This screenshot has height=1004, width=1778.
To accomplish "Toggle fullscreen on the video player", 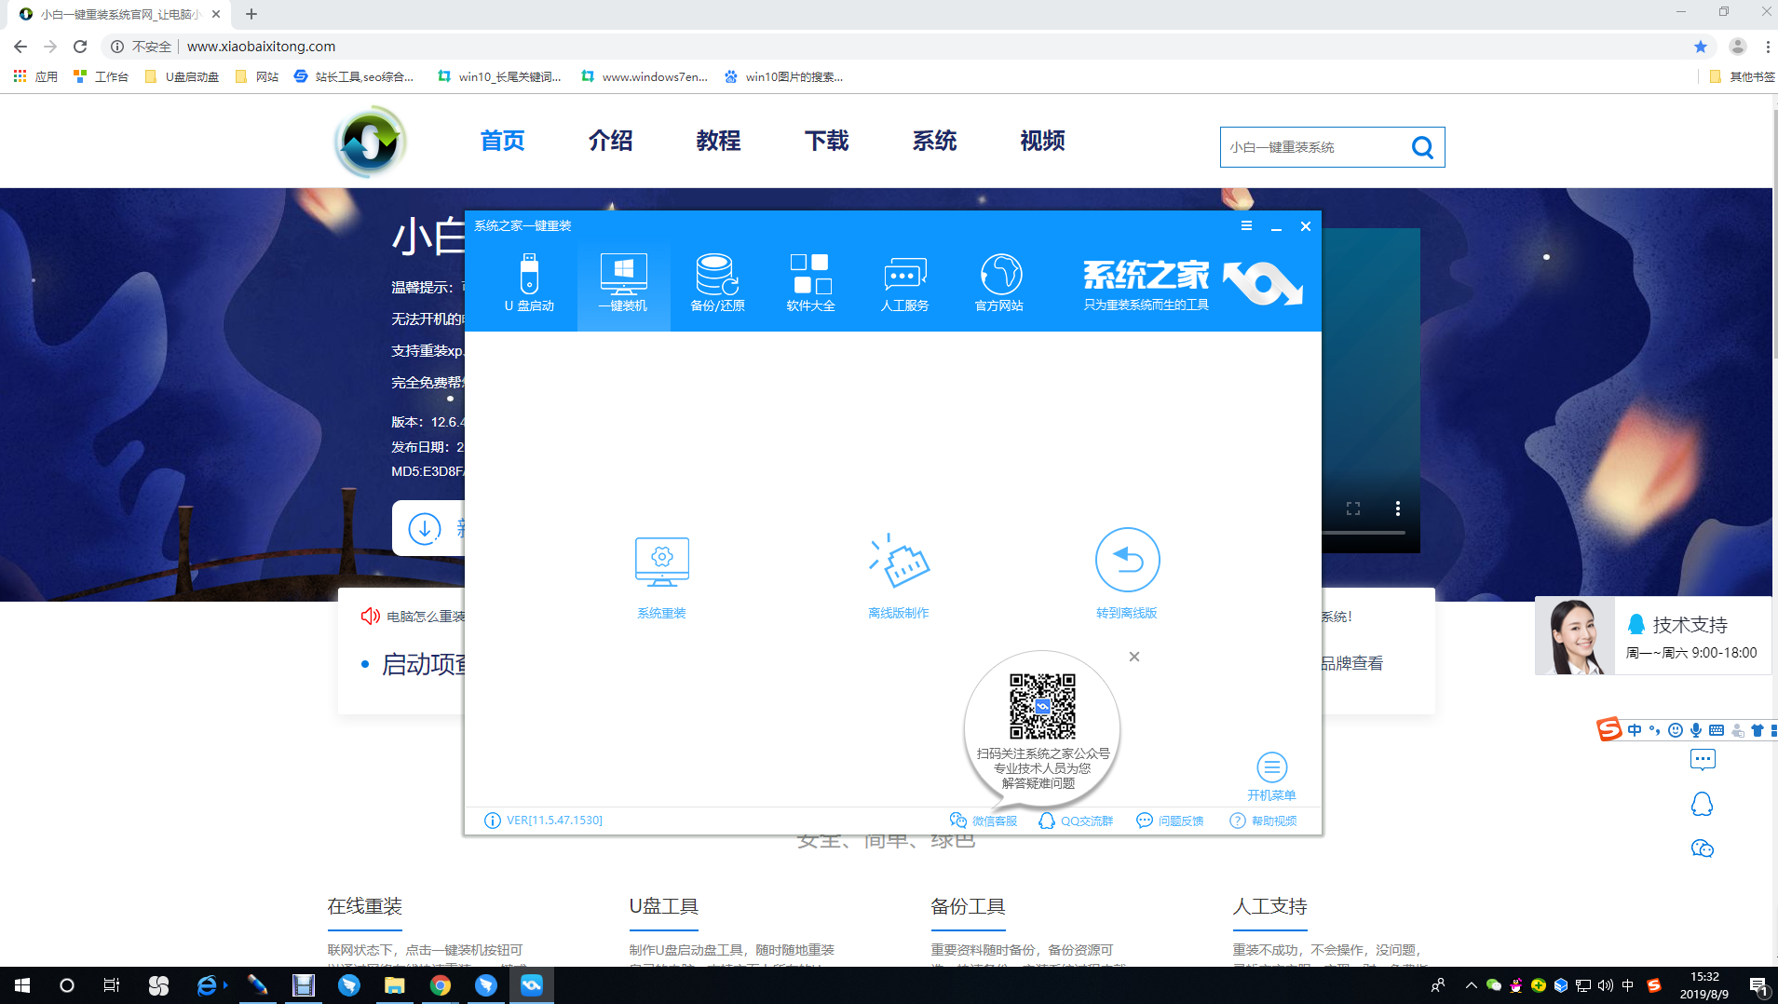I will (x=1355, y=508).
